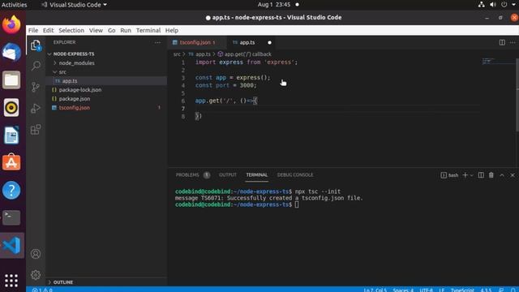The height and width of the screenshot is (292, 519).
Task: Click the bash terminal label
Action: pos(449,175)
